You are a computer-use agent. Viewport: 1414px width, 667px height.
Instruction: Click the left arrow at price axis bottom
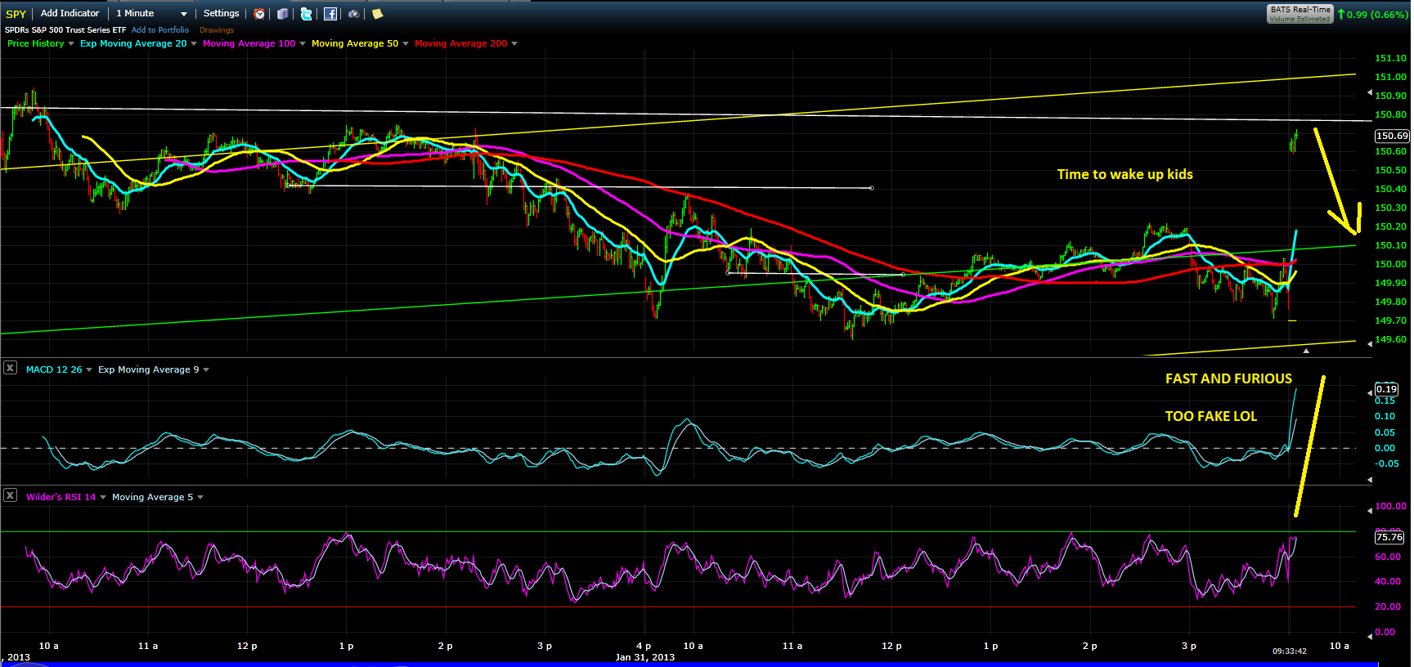tap(1369, 344)
